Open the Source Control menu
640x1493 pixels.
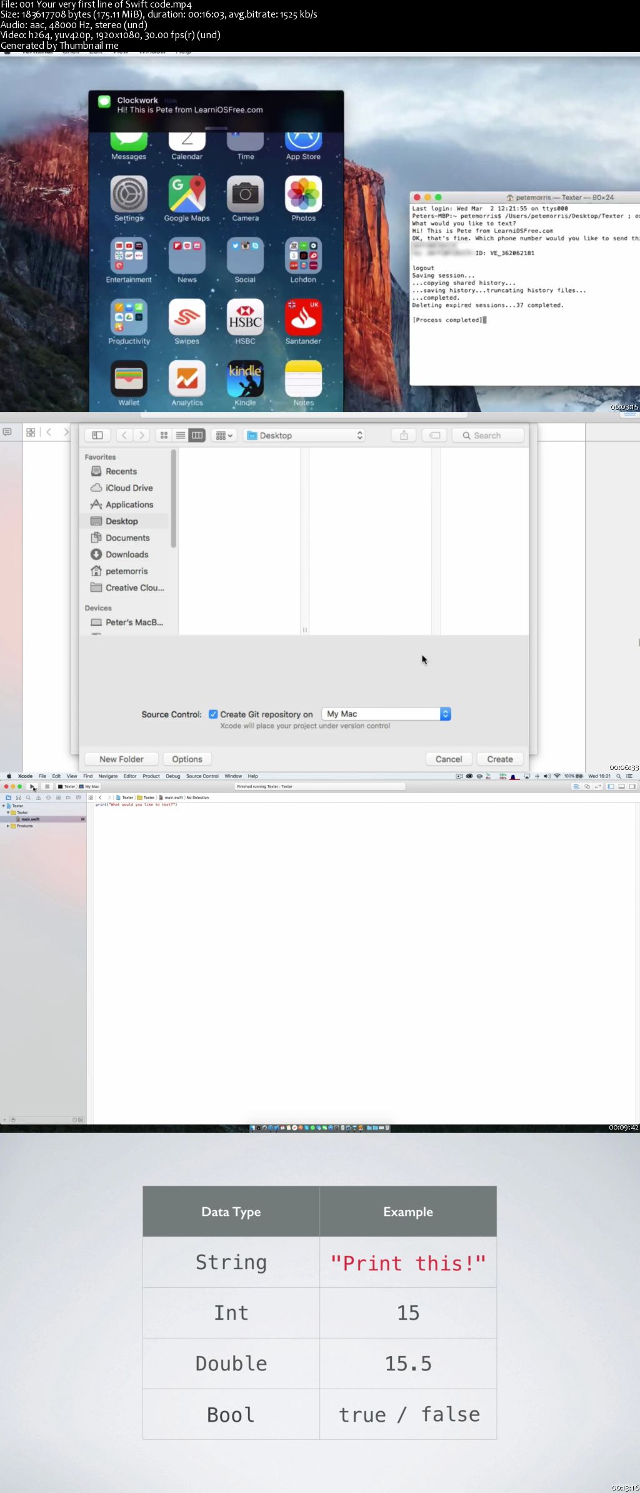click(x=202, y=776)
